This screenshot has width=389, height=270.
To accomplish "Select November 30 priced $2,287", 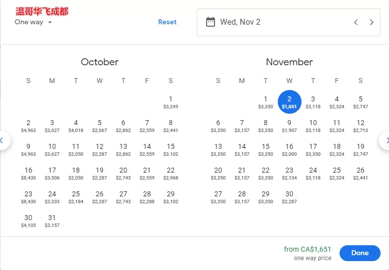I will coord(289,197).
